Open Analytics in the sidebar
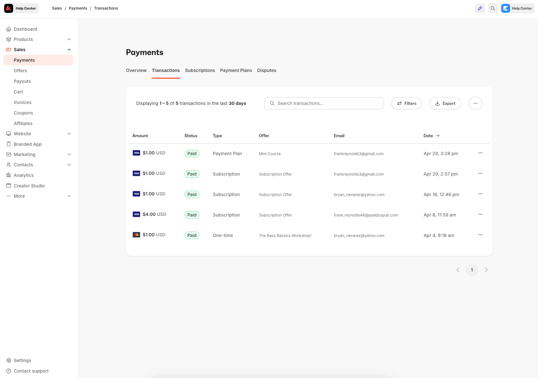This screenshot has width=538, height=378. point(24,175)
